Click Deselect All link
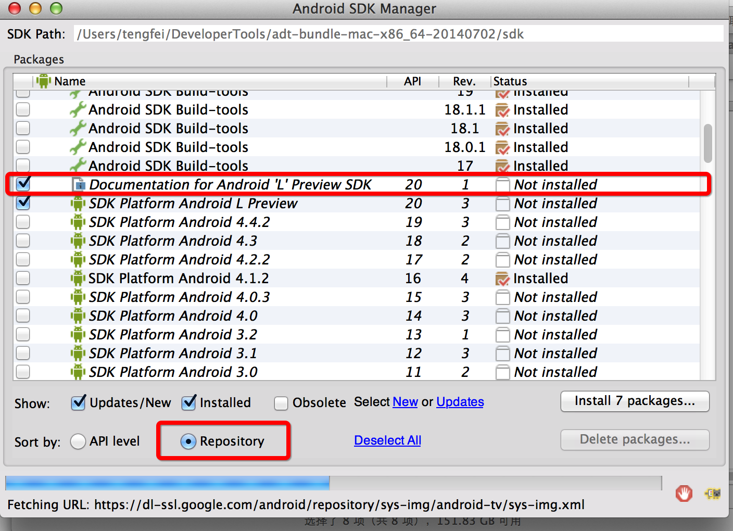This screenshot has height=531, width=733. click(x=388, y=440)
